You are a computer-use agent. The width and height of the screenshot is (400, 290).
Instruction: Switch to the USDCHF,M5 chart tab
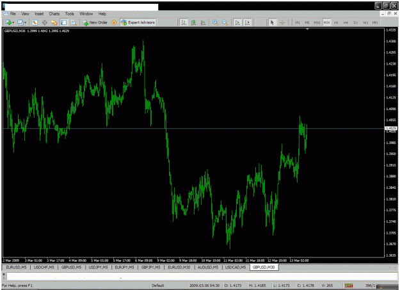(x=44, y=267)
